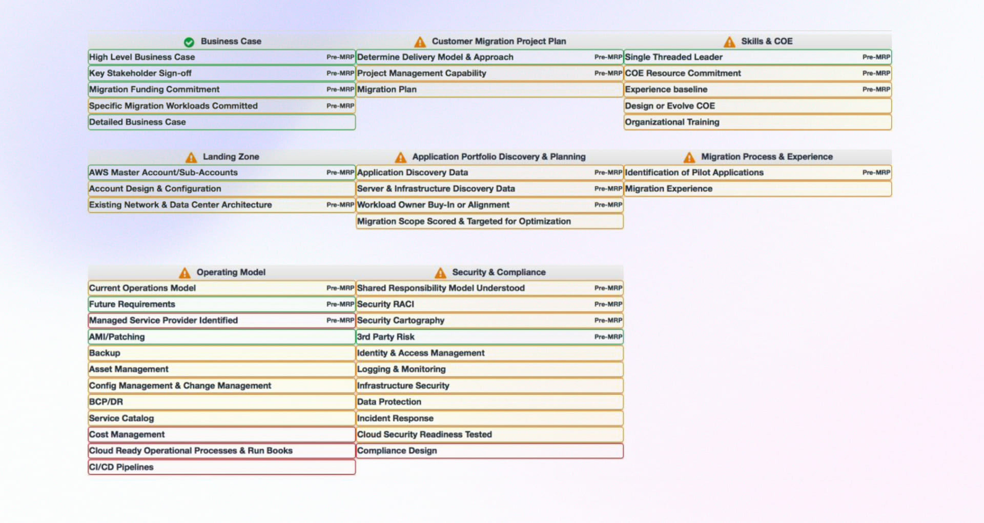Image resolution: width=984 pixels, height=523 pixels.
Task: Open the Asset Management item
Action: 222,369
